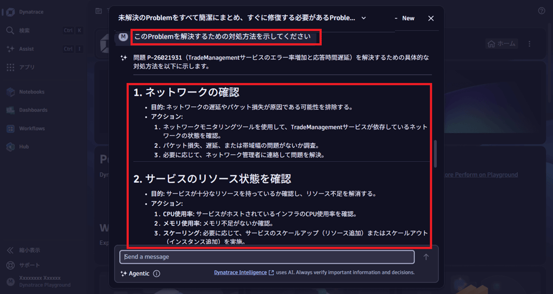The image size is (553, 294).
Task: Open the Dynatrace Playground user account menu
Action: [39, 281]
